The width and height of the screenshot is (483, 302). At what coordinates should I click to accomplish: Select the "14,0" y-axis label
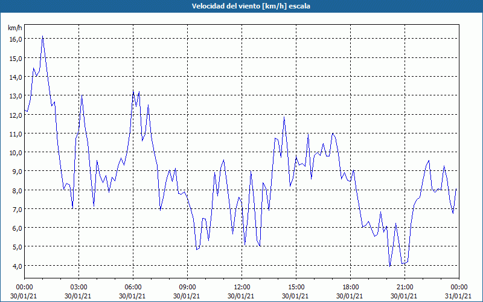click(x=16, y=77)
